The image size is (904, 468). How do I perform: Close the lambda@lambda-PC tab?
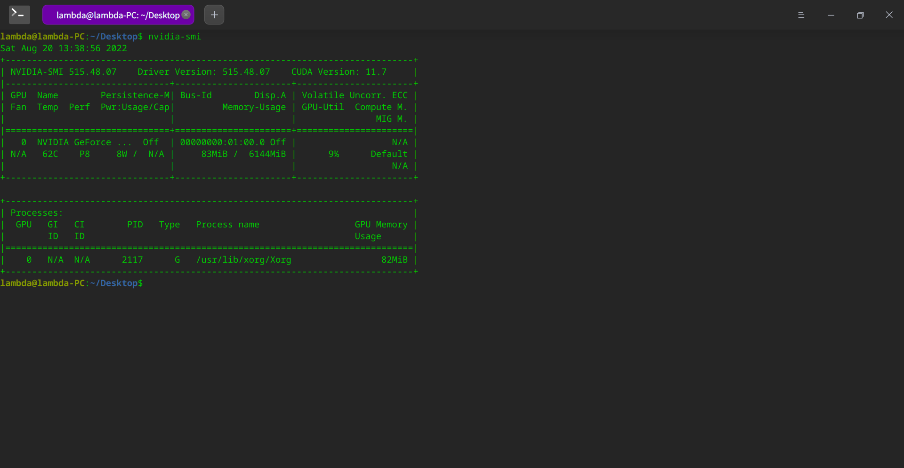(x=186, y=15)
